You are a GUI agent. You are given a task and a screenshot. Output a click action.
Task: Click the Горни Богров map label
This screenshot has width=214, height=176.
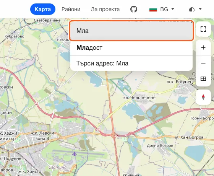(x=202, y=118)
